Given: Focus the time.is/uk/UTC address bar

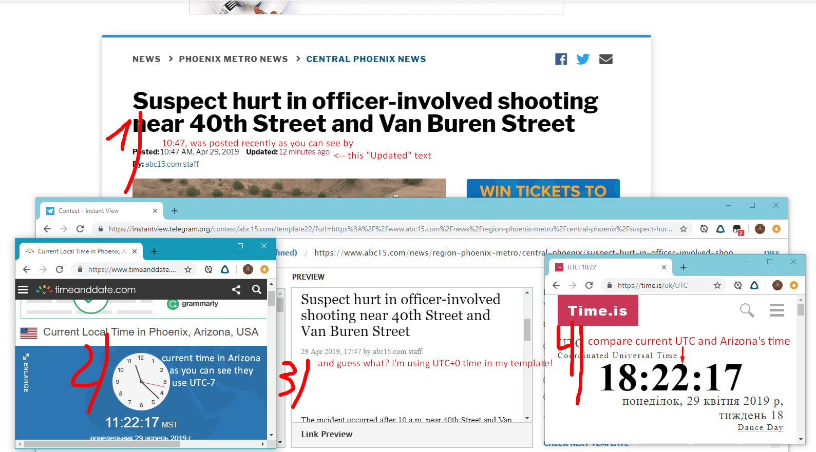Looking at the screenshot, I should coord(662,285).
